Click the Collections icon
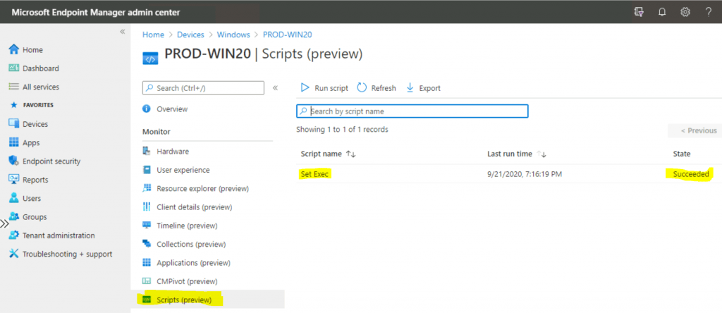Image resolution: width=722 pixels, height=313 pixels. point(147,244)
